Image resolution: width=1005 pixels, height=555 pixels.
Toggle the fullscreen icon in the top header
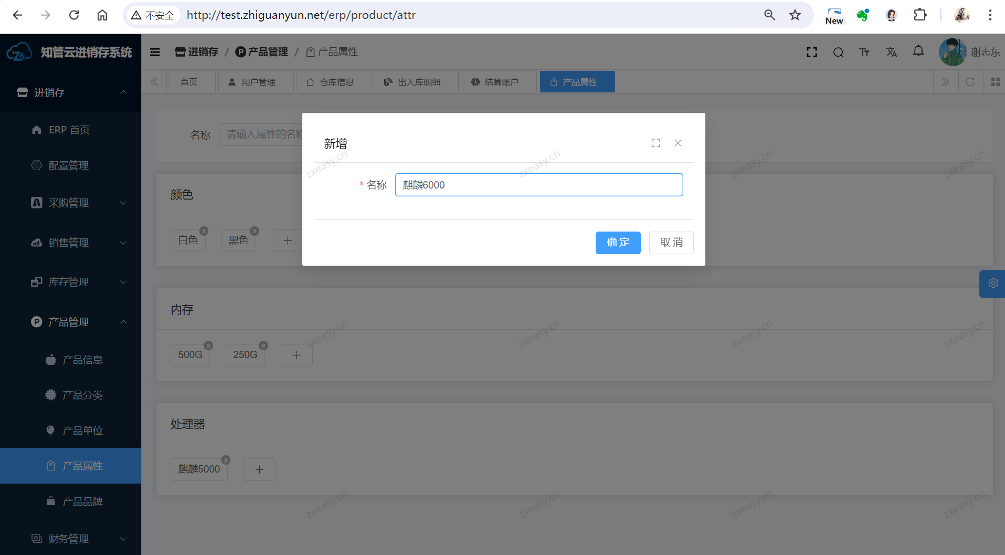811,52
